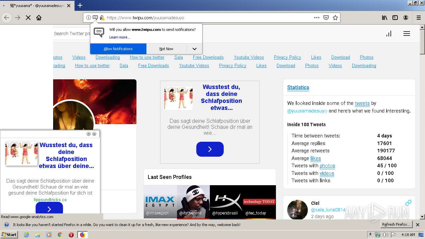
Task: Open Opera from the taskbar
Action: coord(71,235)
